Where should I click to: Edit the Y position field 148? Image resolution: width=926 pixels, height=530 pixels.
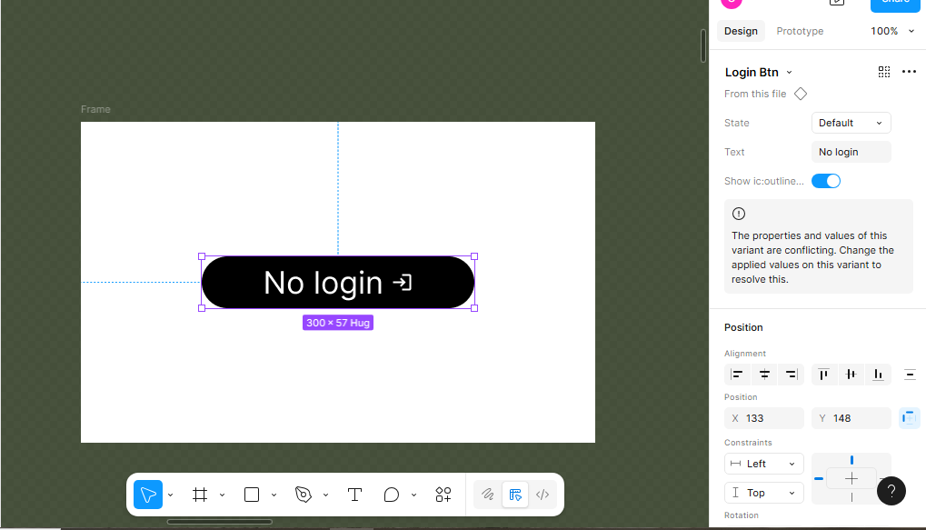coord(851,418)
